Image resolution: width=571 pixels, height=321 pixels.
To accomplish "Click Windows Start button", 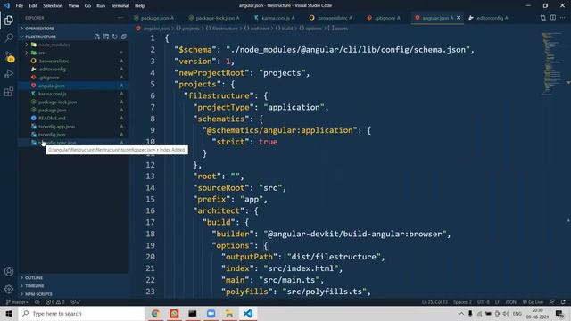I will (x=9, y=313).
